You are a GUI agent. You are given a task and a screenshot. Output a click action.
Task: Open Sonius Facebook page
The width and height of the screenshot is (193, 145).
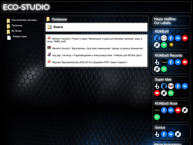coord(164,134)
